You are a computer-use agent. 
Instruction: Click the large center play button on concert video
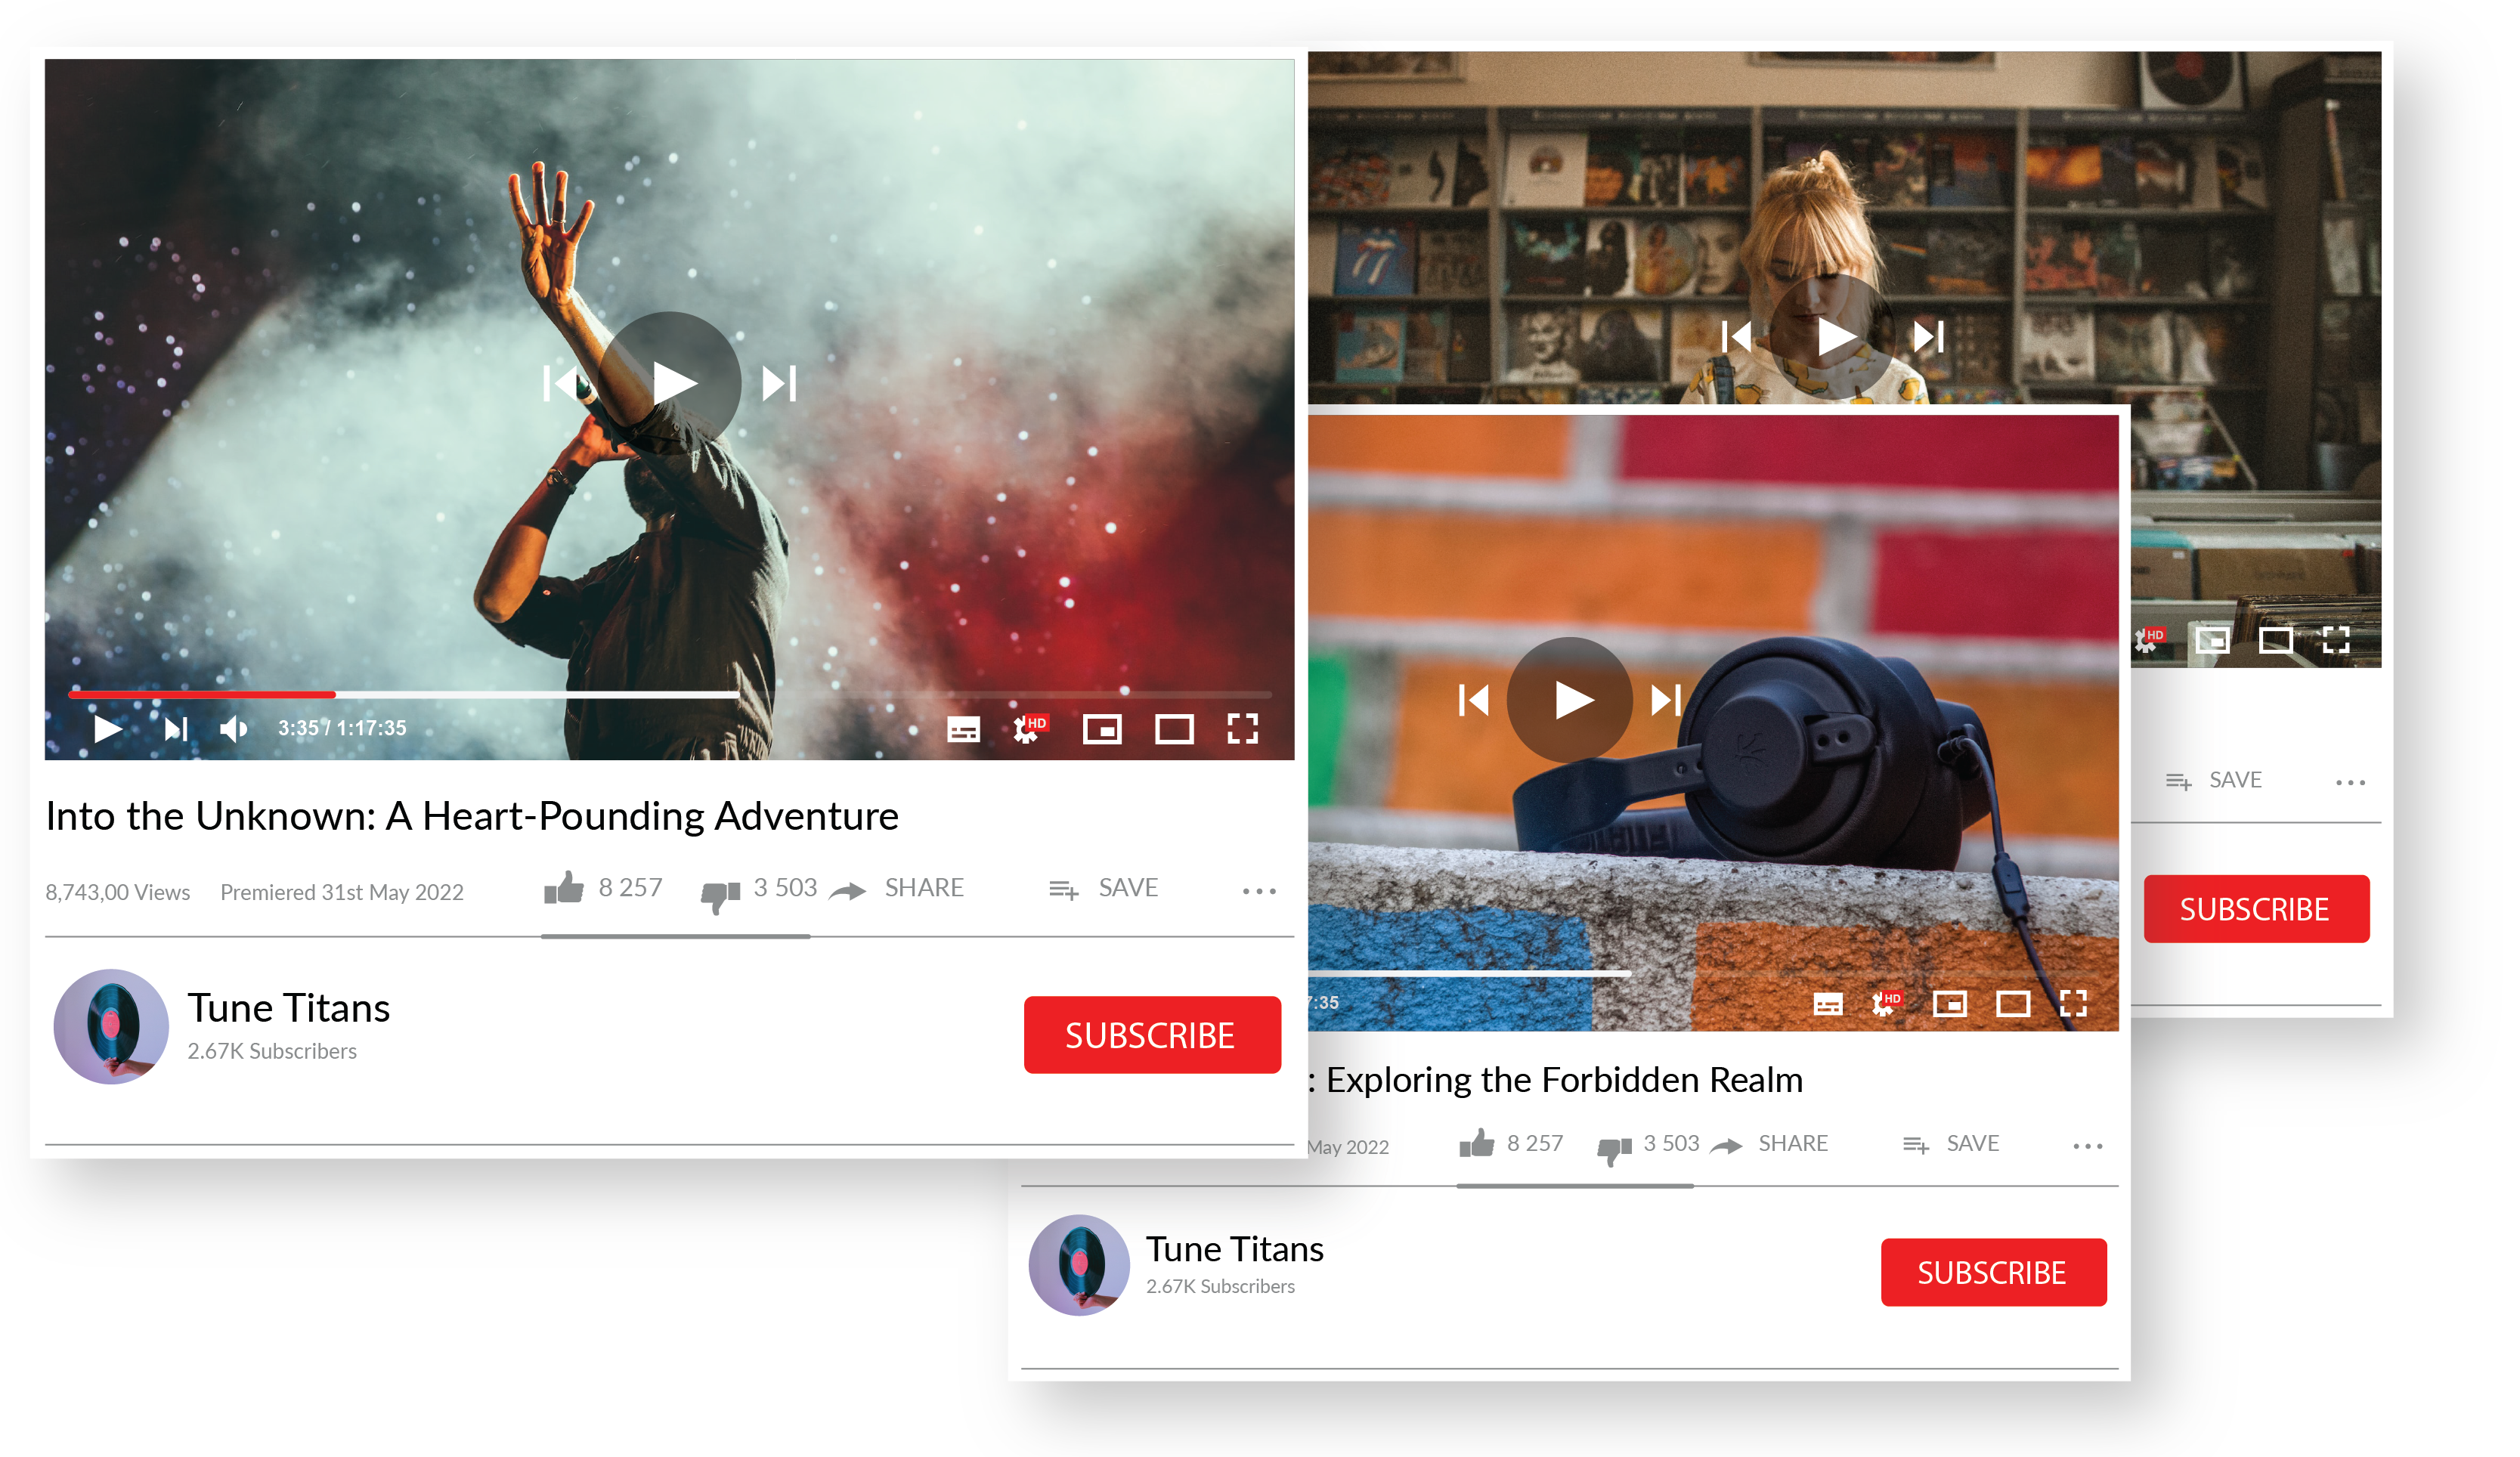point(669,383)
